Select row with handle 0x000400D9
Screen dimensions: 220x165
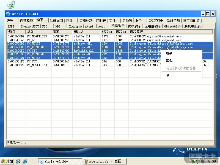tap(110, 47)
